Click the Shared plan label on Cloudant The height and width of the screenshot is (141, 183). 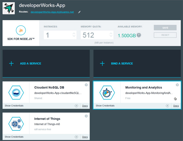[38, 98]
